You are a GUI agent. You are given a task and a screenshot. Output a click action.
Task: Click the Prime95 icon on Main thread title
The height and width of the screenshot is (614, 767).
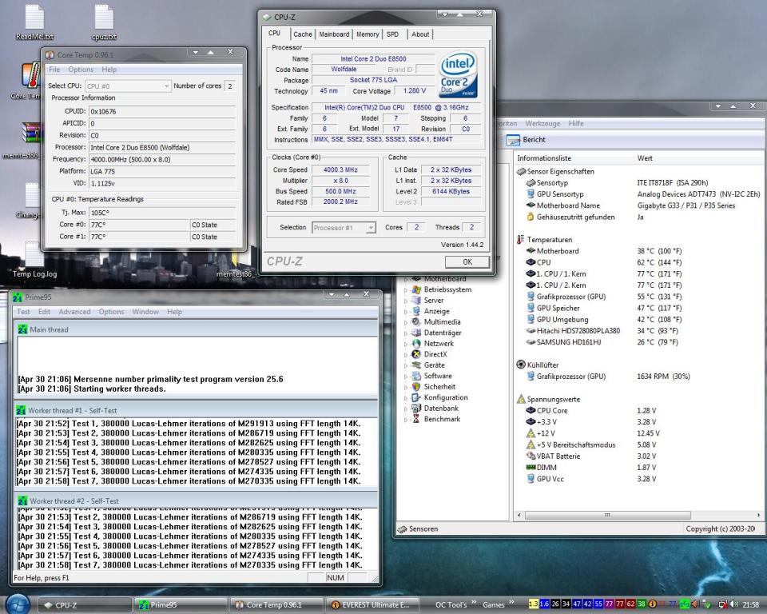pyautogui.click(x=22, y=329)
